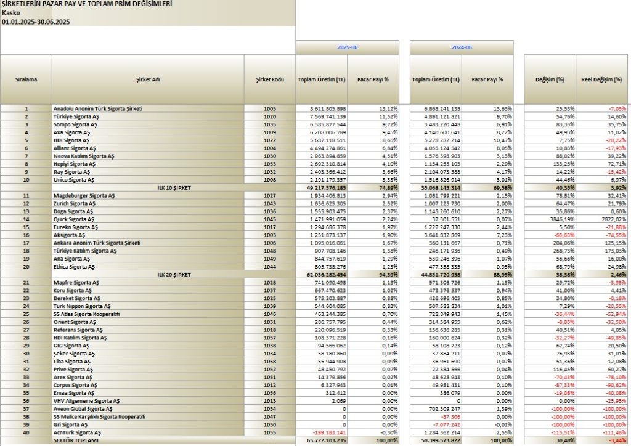
Task: Click the 'Değişim (%)' column header
Action: coord(550,79)
